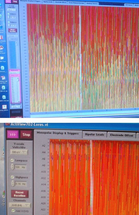139x215 pixels.
Task: Click the 0.16 Hz highpass field in close-up
Action: pyautogui.click(x=21, y=184)
